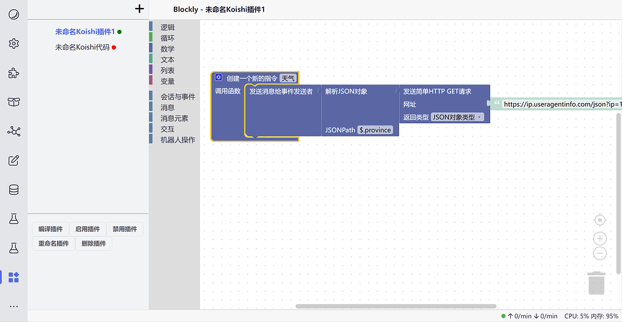Select 未命名Koishi插件1 in the plugin list
The width and height of the screenshot is (622, 322).
tap(84, 32)
